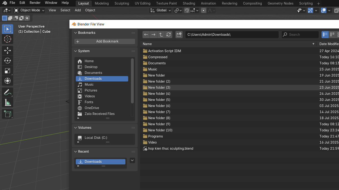Click the Volumes panel drag grip
The height and width of the screenshot is (190, 339).
133,128
